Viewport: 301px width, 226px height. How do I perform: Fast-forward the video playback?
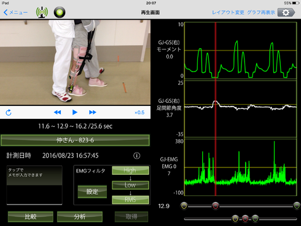click(93, 112)
